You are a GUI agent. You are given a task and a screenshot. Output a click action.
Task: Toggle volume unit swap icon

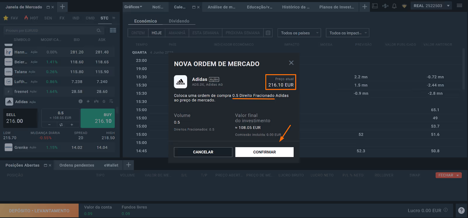[x=61, y=125]
